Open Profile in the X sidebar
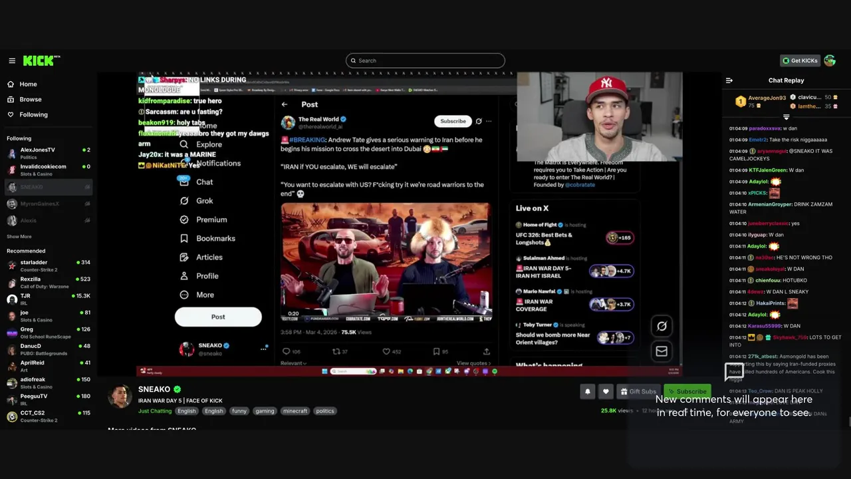The image size is (851, 479). pyautogui.click(x=199, y=276)
